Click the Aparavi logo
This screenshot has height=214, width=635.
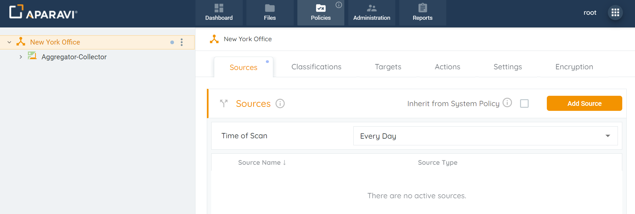[x=43, y=12]
